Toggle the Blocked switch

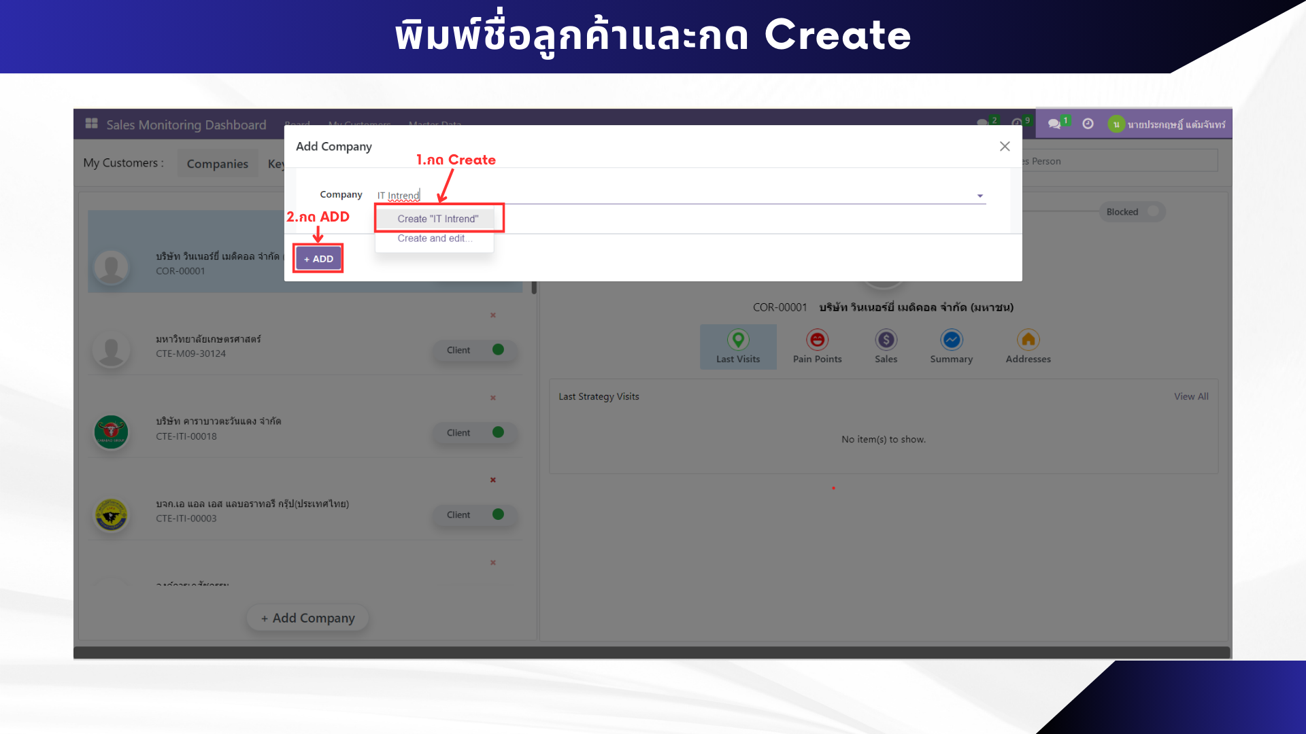point(1152,212)
